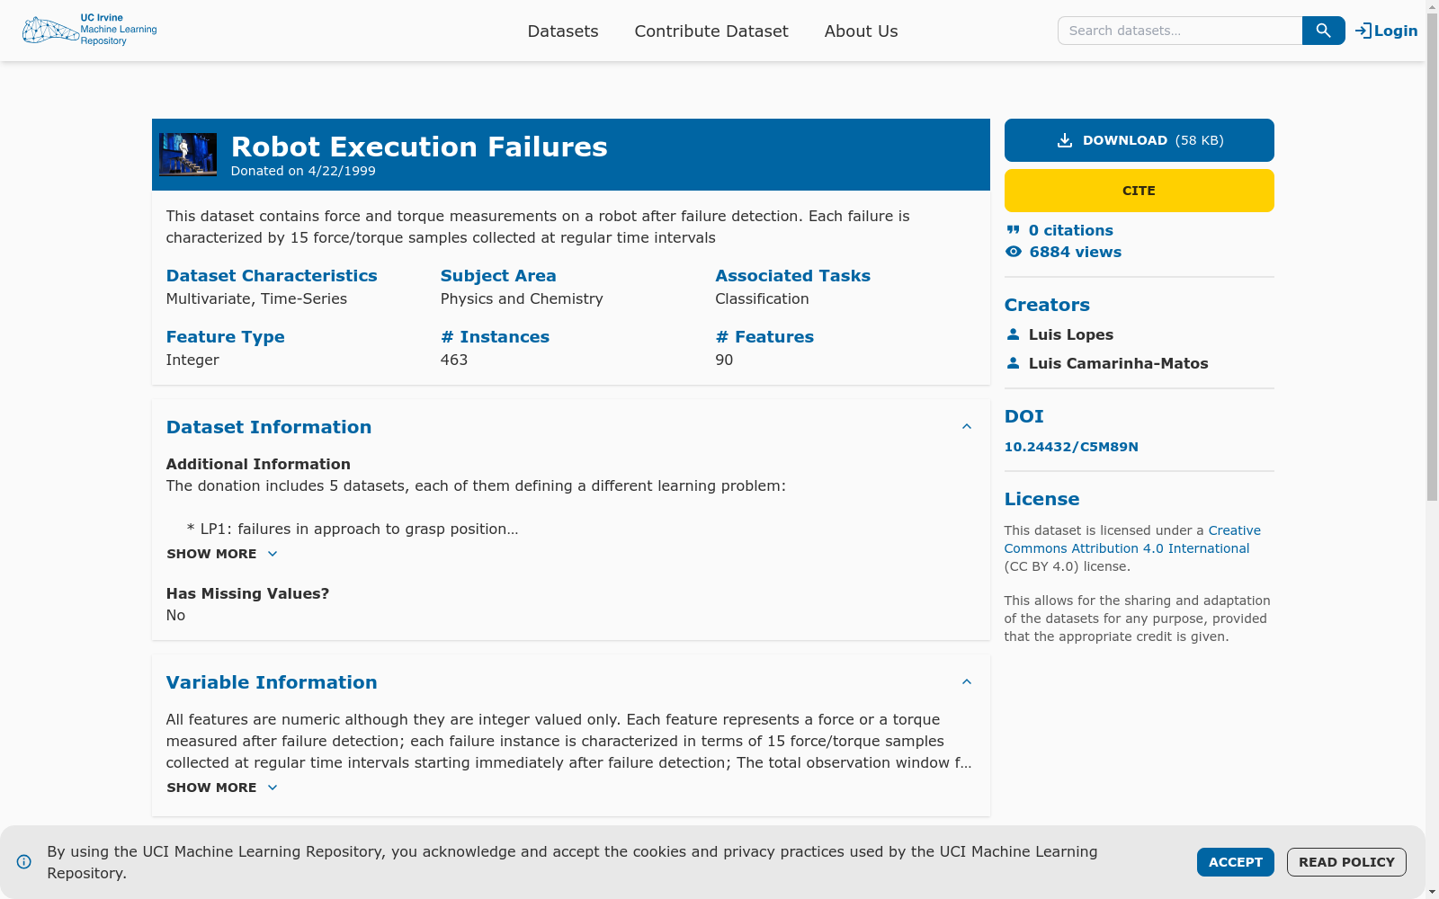The width and height of the screenshot is (1439, 899).
Task: Collapse the Variable Information section
Action: (x=967, y=682)
